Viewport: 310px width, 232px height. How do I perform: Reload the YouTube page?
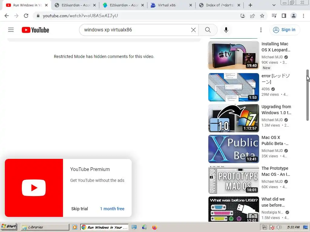(x=26, y=16)
